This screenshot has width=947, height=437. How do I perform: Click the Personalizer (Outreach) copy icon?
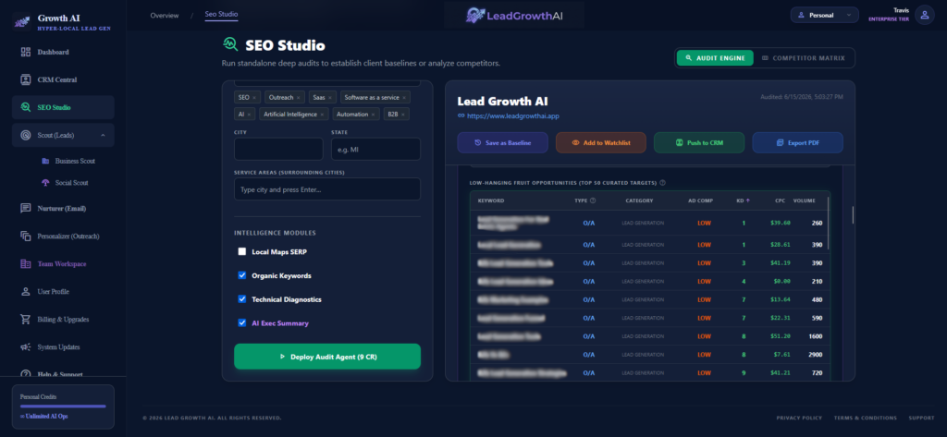click(x=25, y=236)
